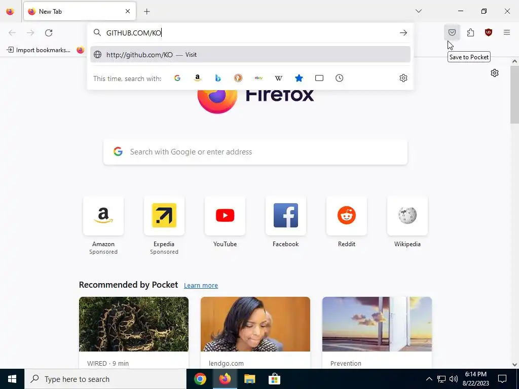Search this time with DuckDuckGo
519x389 pixels.
(x=238, y=78)
